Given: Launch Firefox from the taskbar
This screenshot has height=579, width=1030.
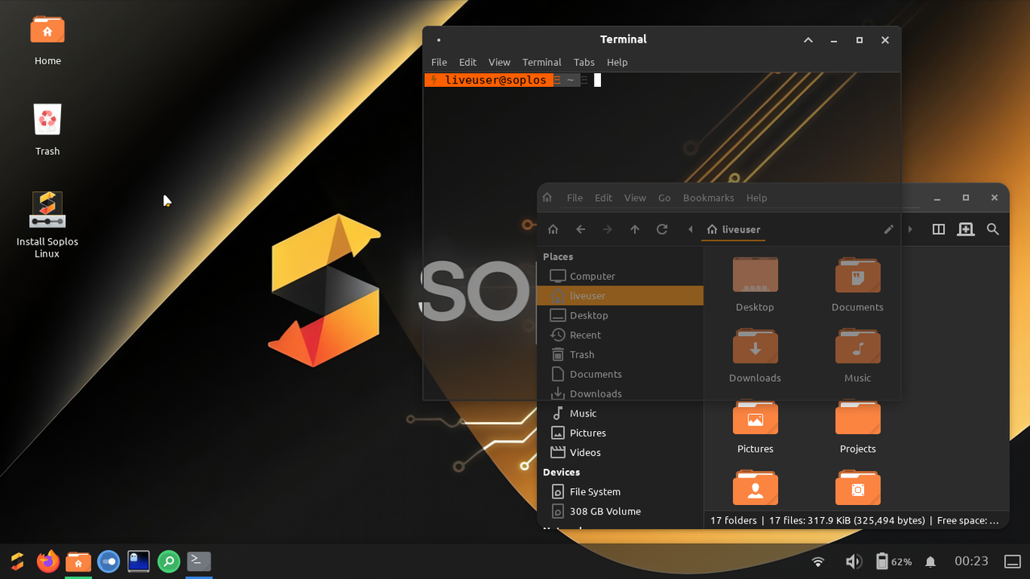Looking at the screenshot, I should pos(47,561).
